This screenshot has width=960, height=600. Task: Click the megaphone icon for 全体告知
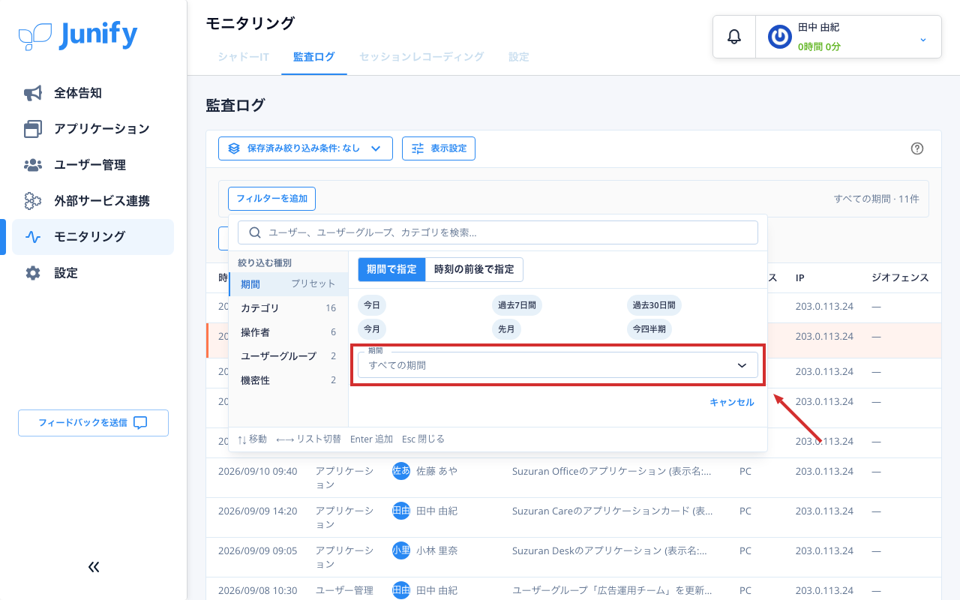(33, 93)
